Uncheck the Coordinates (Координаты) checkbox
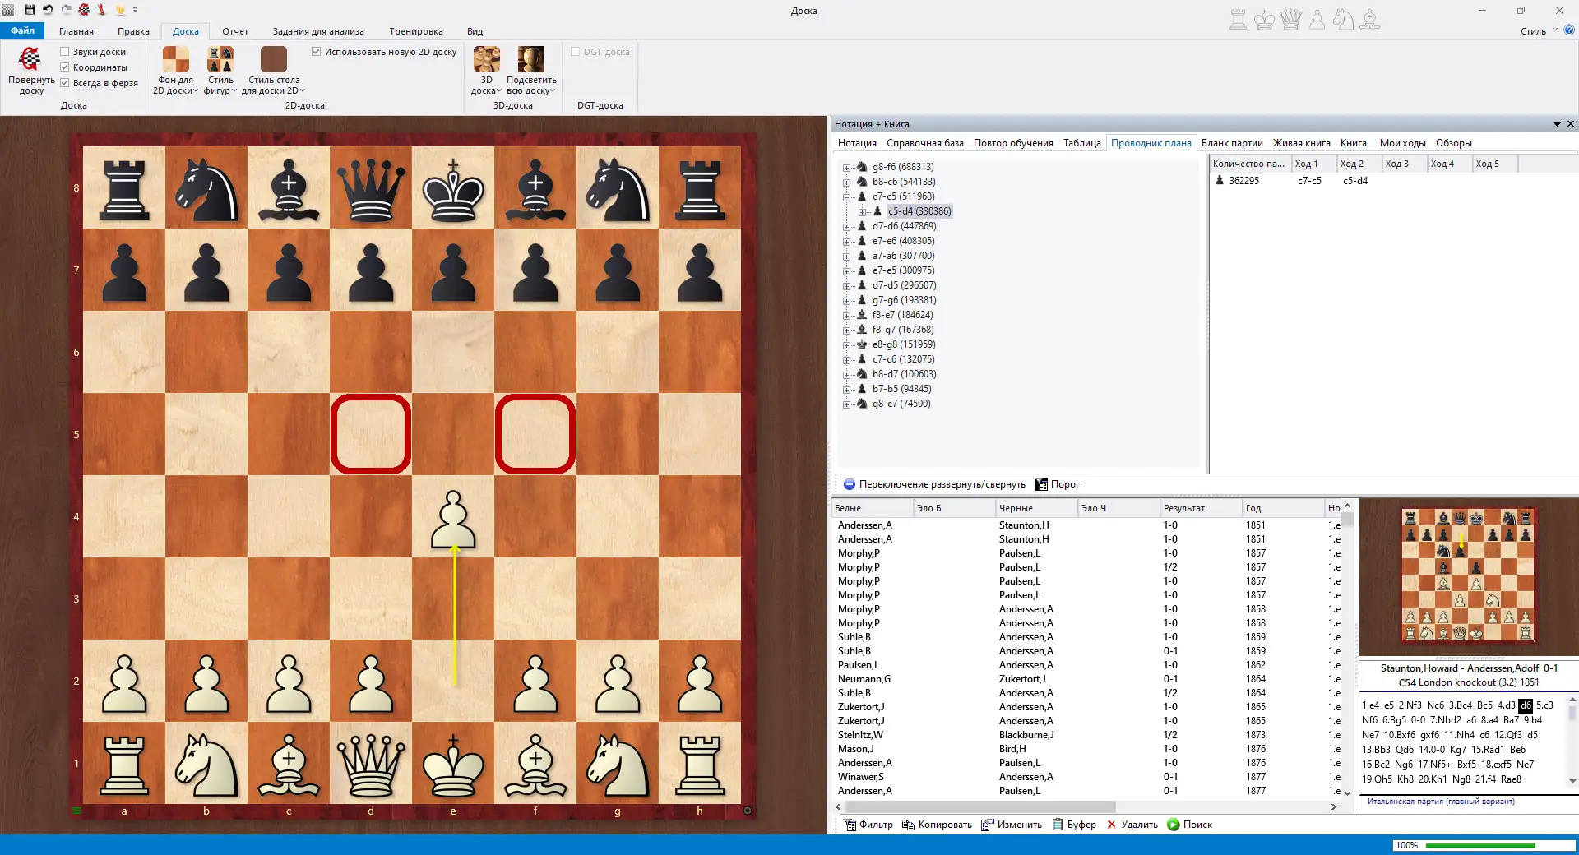1579x855 pixels. (65, 67)
